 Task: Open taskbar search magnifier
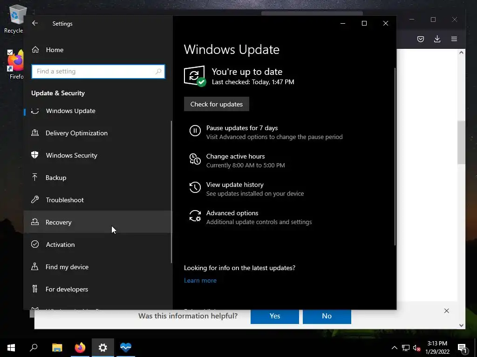tap(34, 348)
